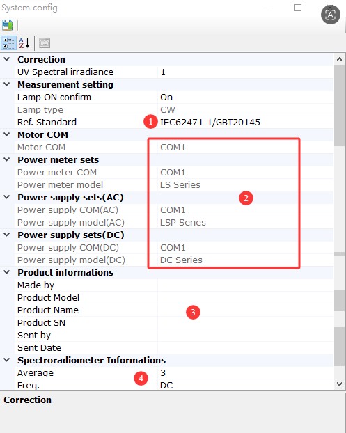Open the Property Pages icon

(x=45, y=43)
